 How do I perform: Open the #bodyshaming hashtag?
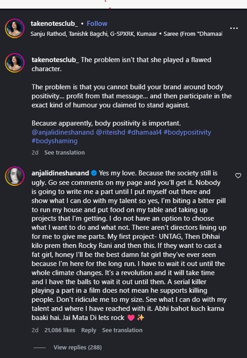[x=54, y=141]
